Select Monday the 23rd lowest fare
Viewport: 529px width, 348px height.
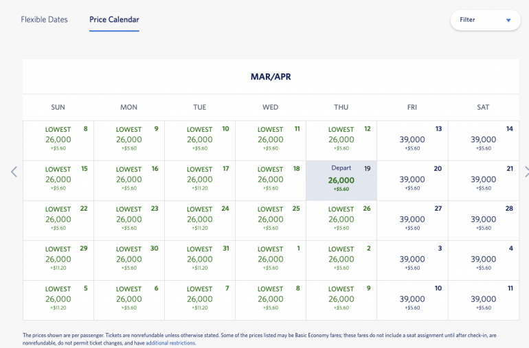(129, 220)
